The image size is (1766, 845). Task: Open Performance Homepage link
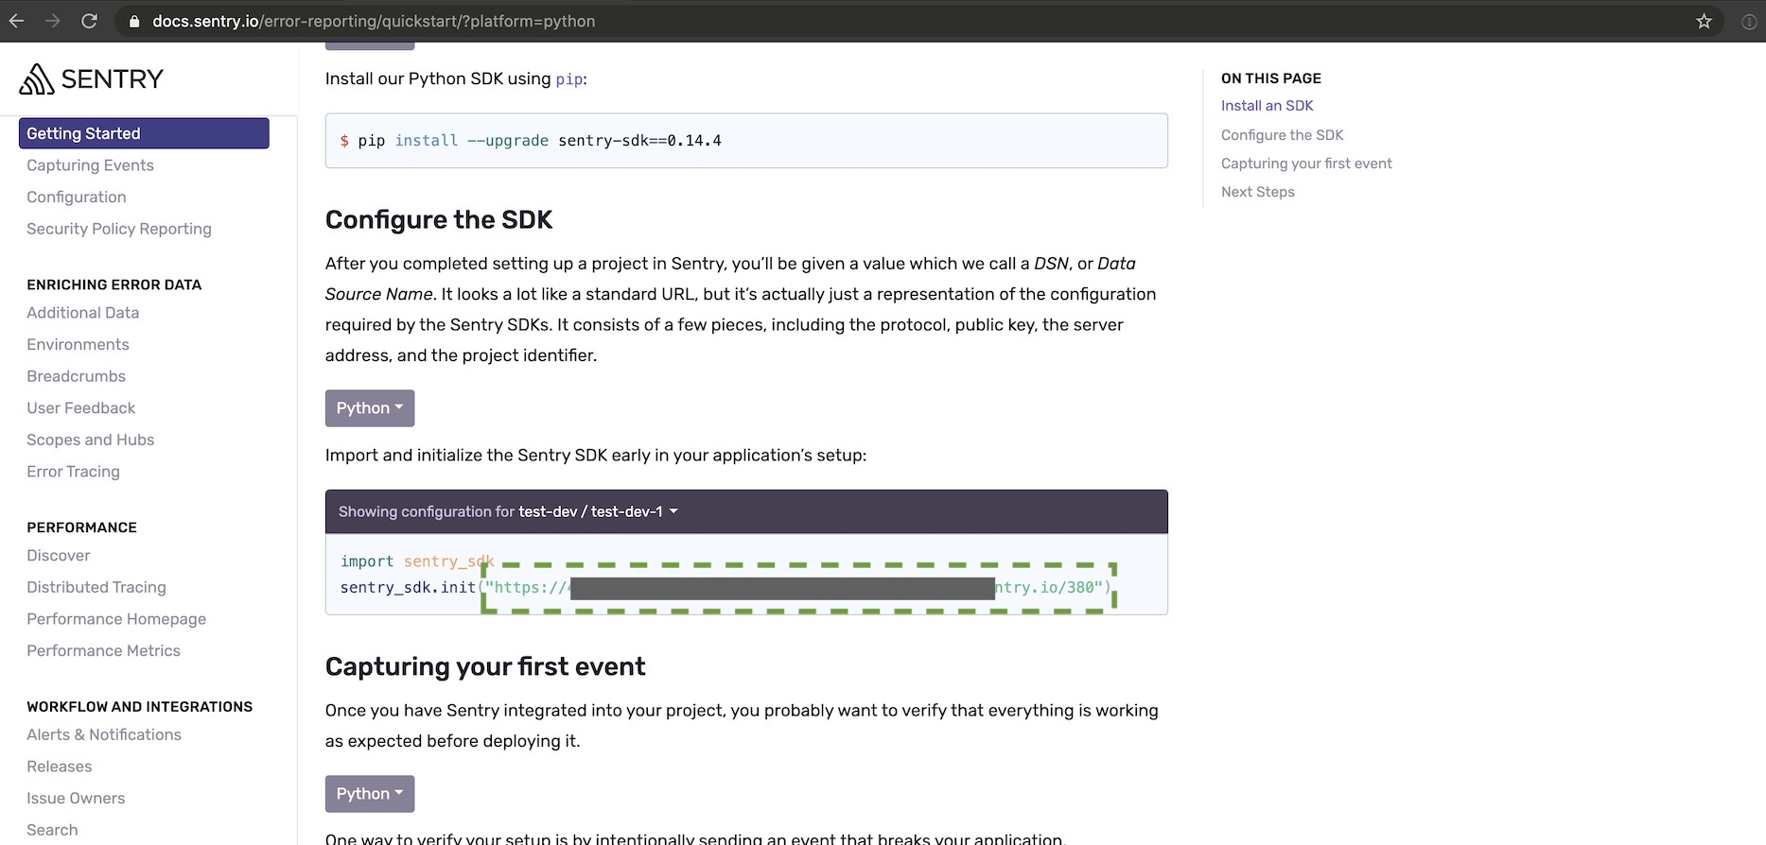tap(116, 619)
